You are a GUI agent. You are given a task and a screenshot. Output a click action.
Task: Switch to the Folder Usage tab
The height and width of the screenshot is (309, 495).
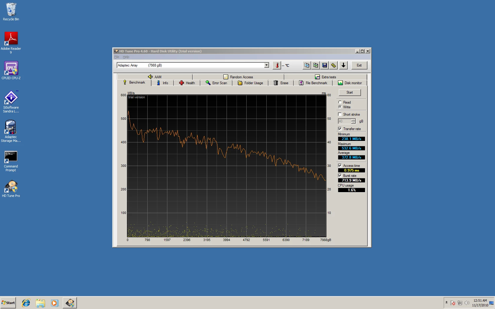[250, 83]
